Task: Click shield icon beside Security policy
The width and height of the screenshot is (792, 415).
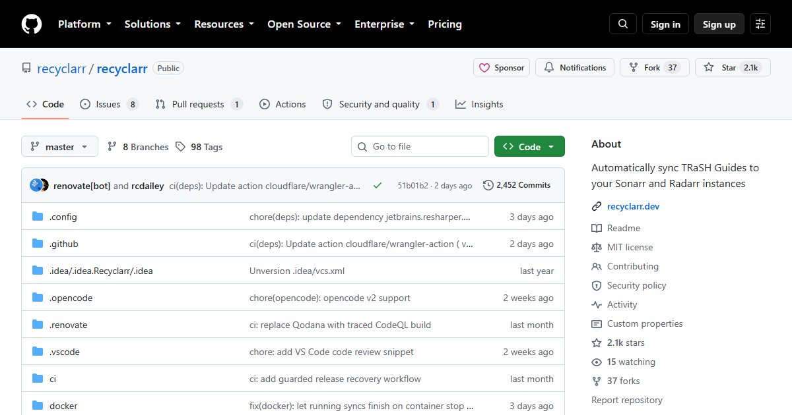Action: (x=597, y=285)
